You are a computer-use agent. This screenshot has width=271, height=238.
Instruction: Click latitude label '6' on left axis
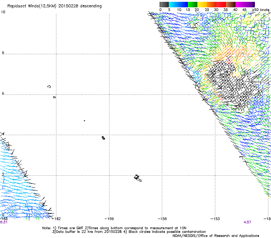click(3, 93)
